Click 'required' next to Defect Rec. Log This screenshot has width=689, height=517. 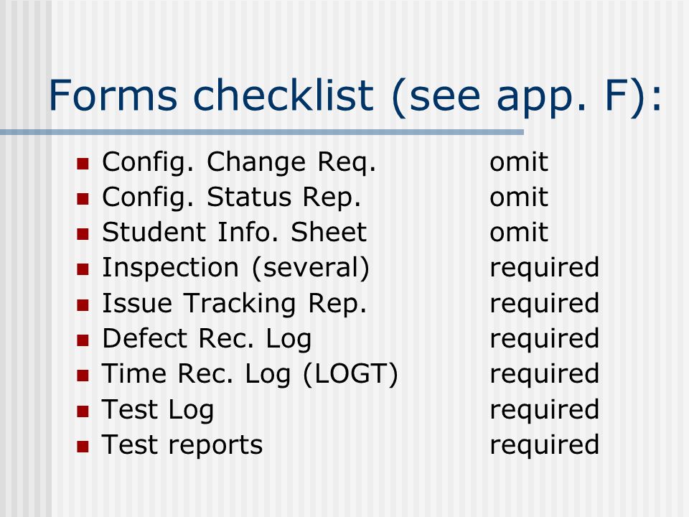(x=545, y=340)
